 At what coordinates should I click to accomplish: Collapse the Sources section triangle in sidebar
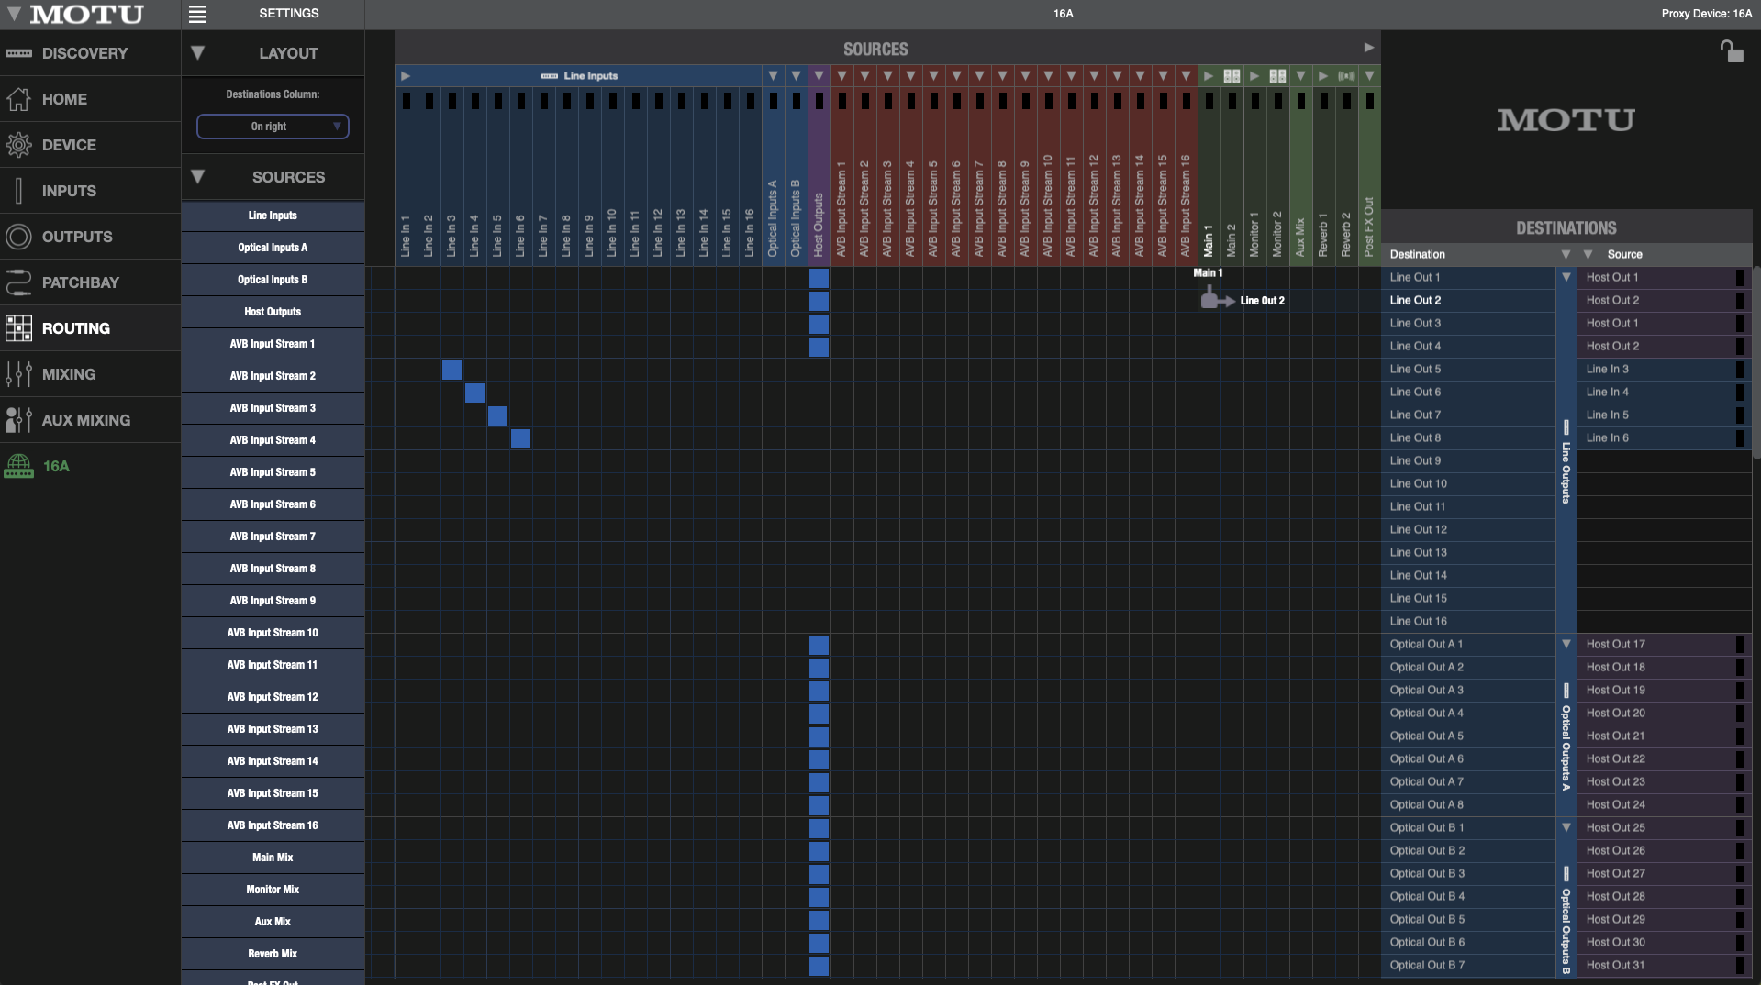197,177
